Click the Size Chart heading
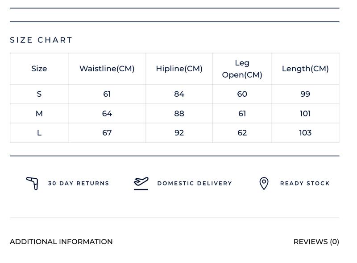This screenshot has height=263, width=357. pyautogui.click(x=41, y=40)
